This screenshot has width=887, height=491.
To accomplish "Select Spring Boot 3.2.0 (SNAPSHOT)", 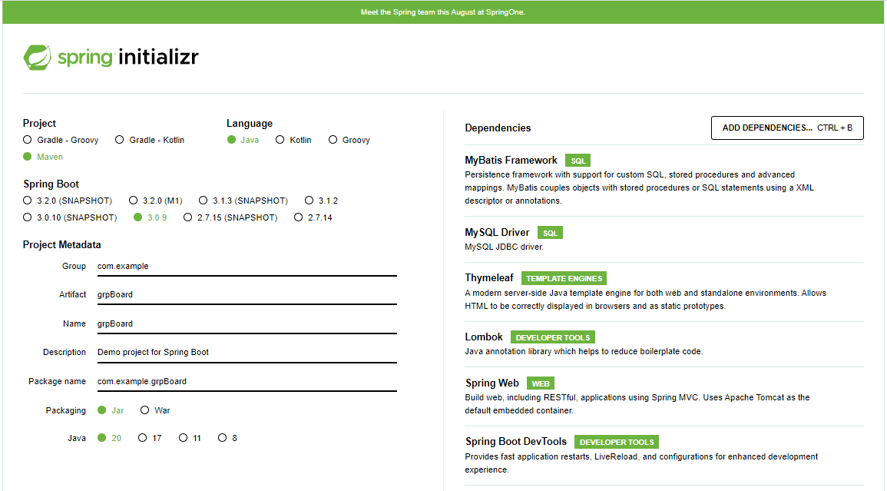I will pyautogui.click(x=68, y=201).
